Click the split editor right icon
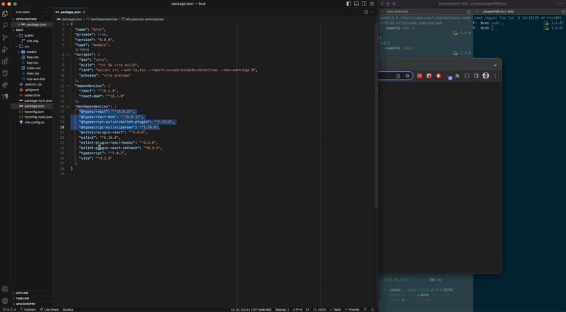The height and width of the screenshot is (312, 566). tap(366, 12)
